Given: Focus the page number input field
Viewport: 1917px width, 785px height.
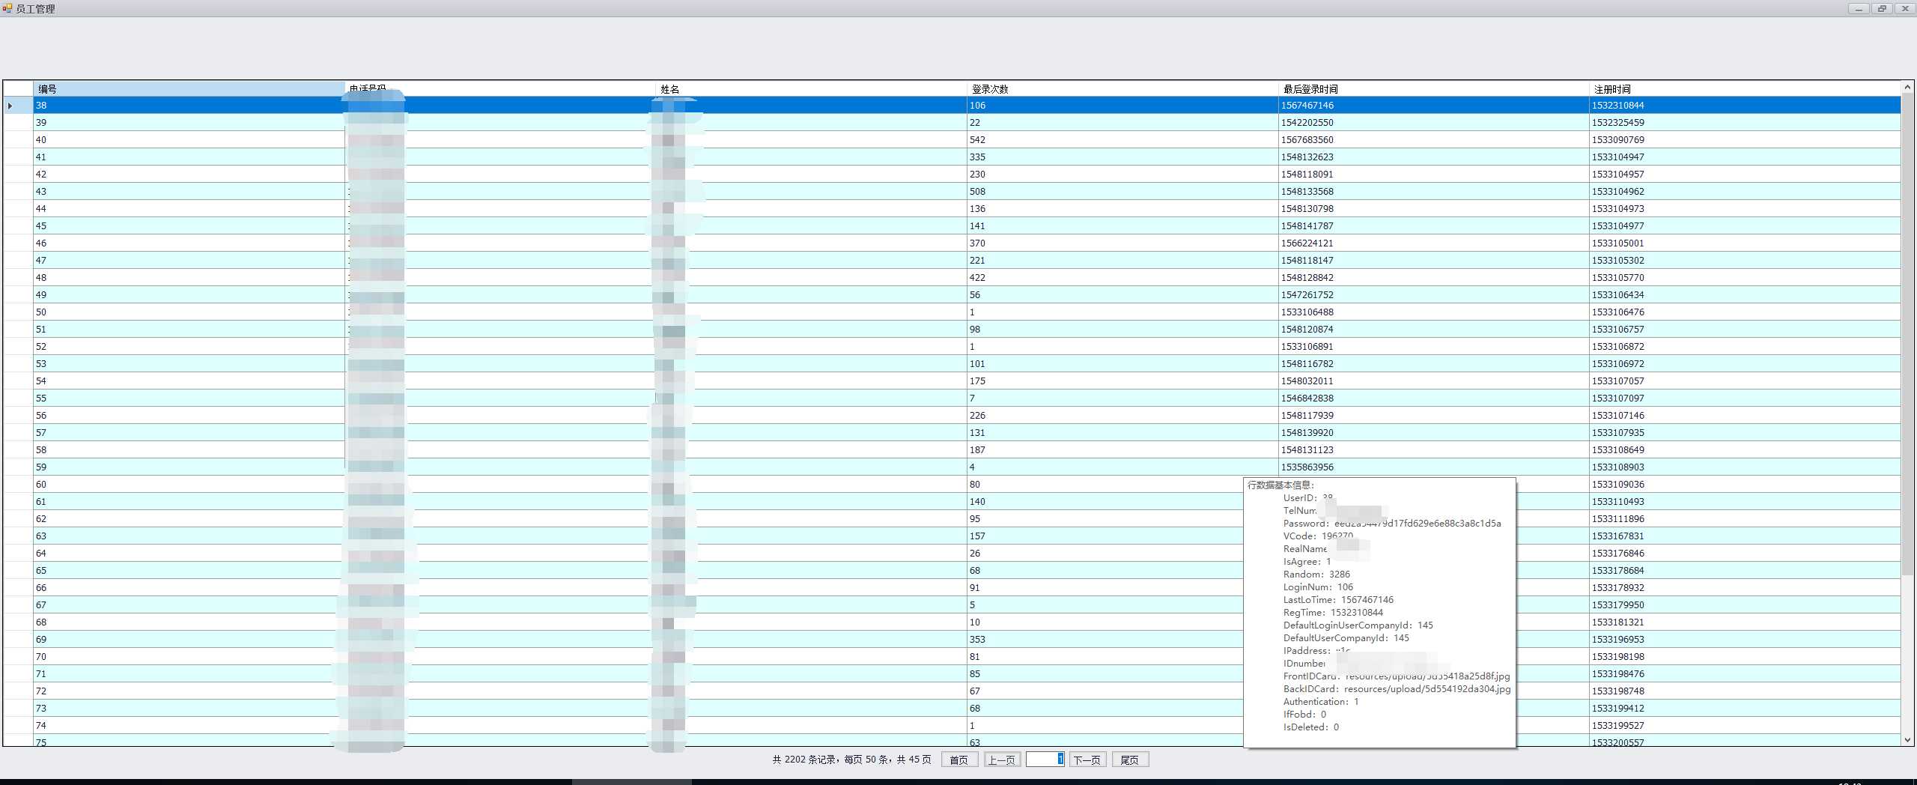Looking at the screenshot, I should [x=1045, y=760].
